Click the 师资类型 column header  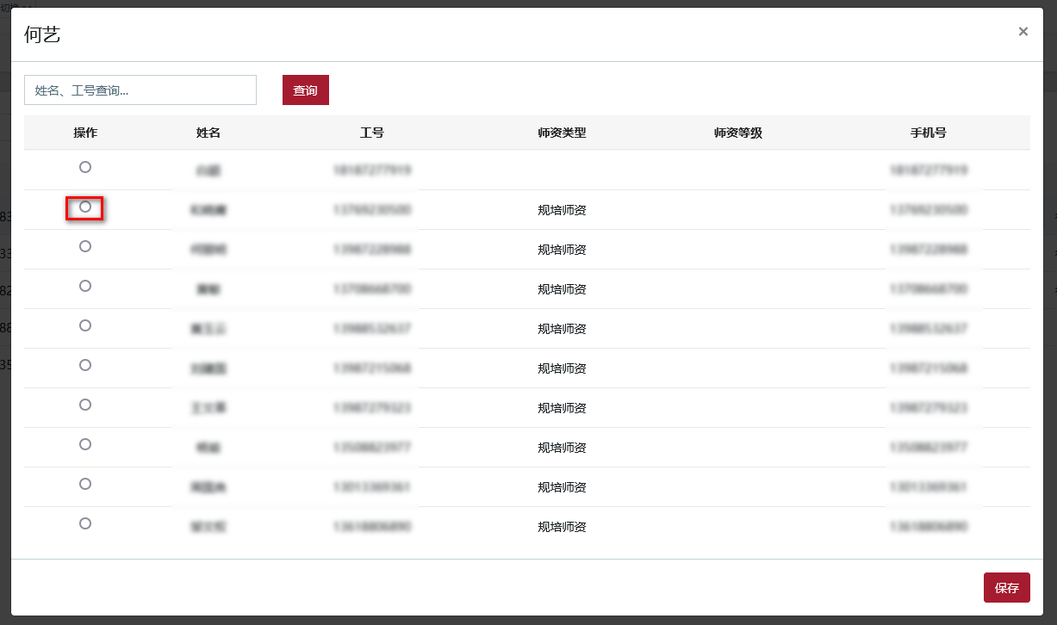(x=562, y=133)
